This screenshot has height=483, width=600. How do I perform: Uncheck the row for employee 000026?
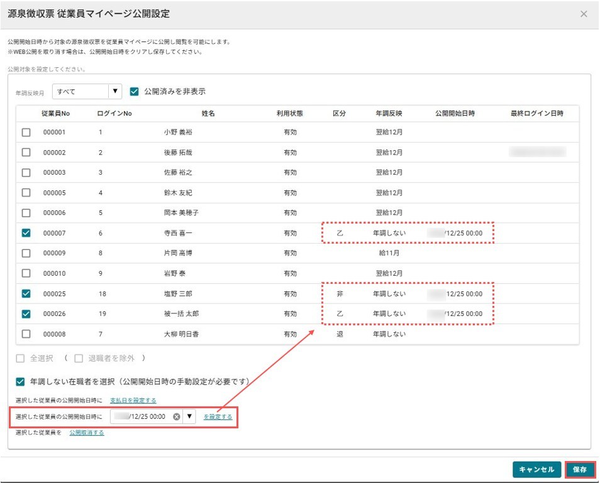coord(26,313)
